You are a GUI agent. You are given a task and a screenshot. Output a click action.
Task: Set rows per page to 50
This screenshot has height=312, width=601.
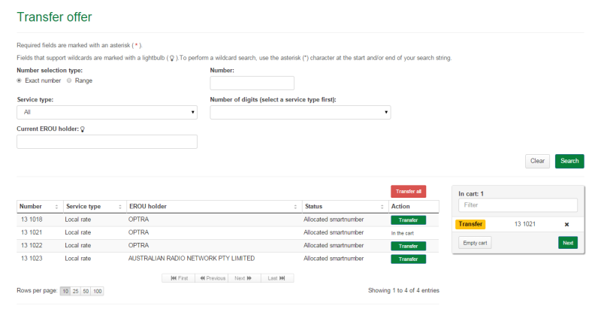click(x=86, y=291)
